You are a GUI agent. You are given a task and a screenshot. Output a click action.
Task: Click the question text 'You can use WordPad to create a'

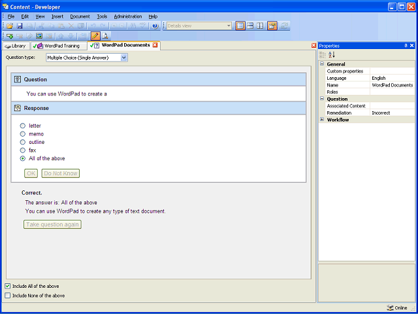tap(67, 94)
